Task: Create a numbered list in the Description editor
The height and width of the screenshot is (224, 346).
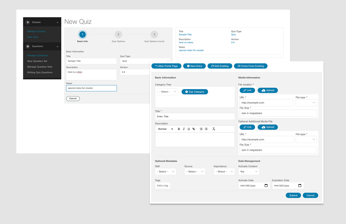Action: (201, 129)
